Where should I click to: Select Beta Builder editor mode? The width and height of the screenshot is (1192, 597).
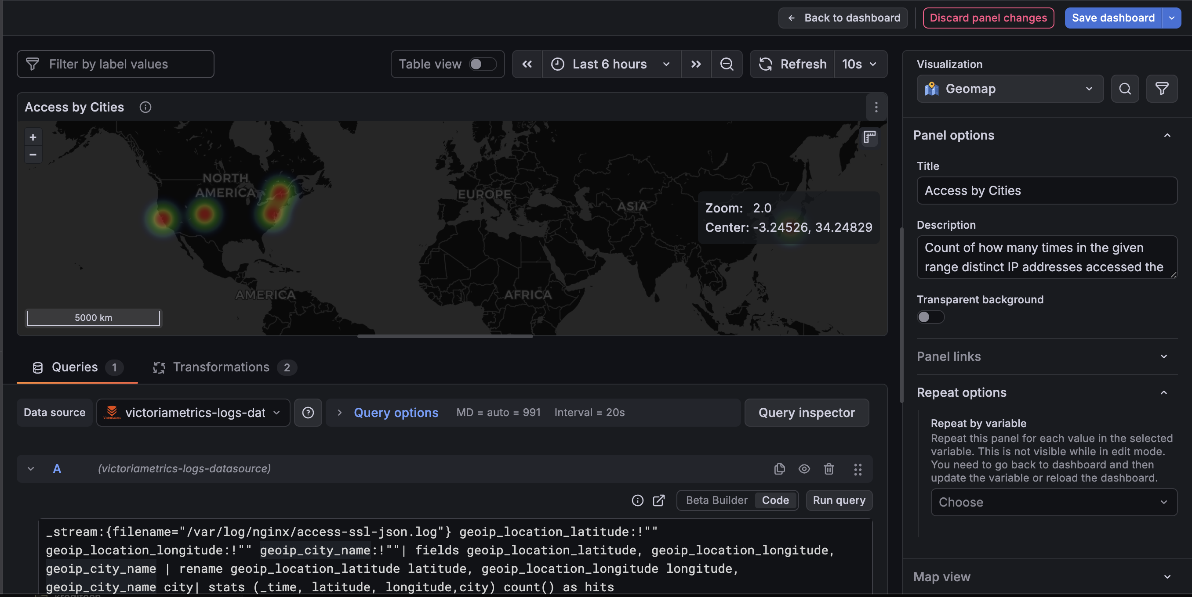point(716,500)
